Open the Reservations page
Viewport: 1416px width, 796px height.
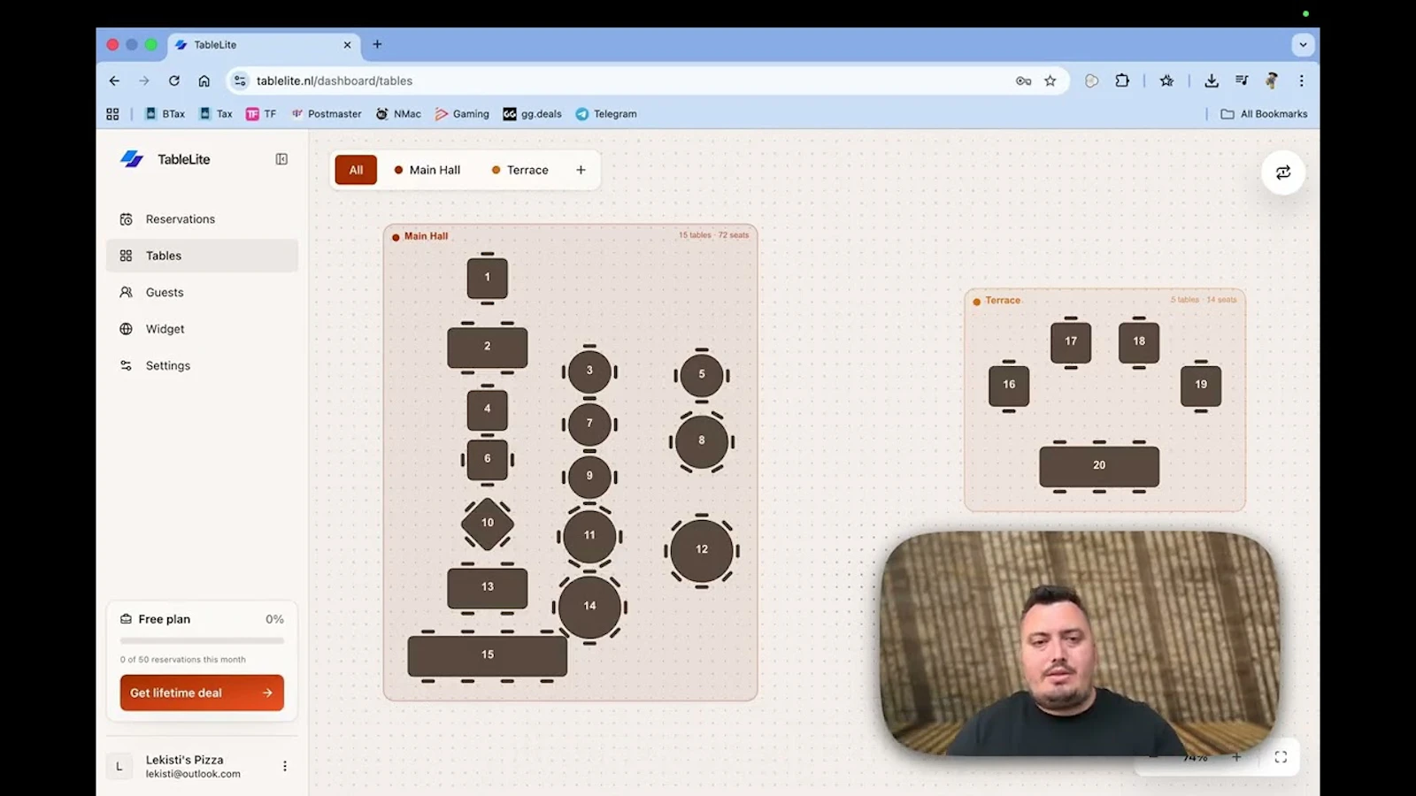202,219
